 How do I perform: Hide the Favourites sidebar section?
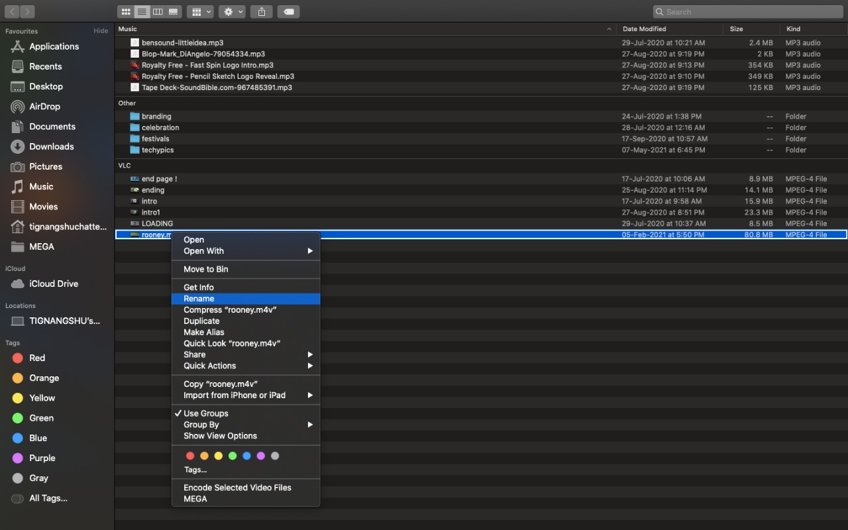pos(101,31)
